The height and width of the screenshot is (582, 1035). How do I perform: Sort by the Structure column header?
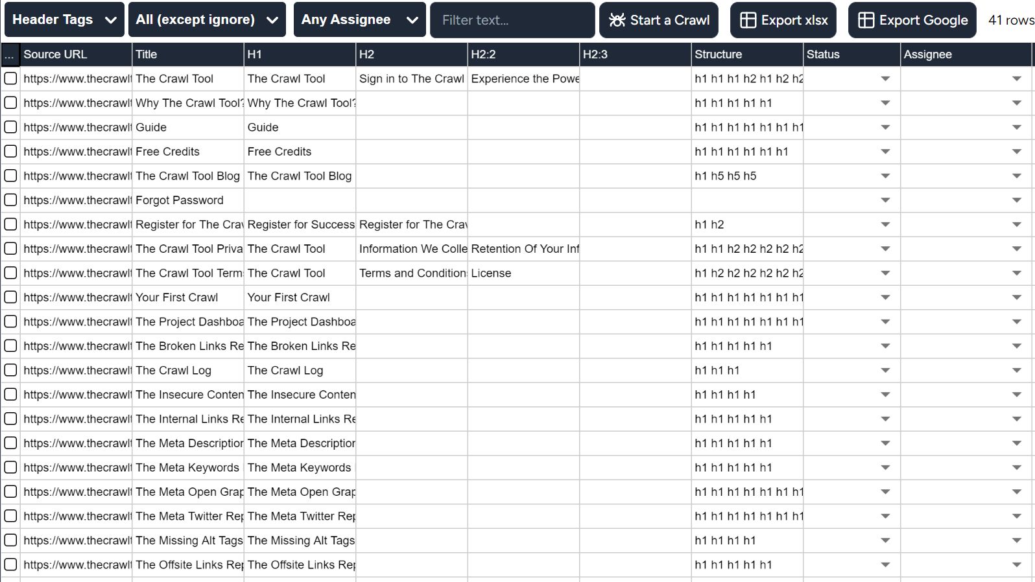[x=746, y=54]
